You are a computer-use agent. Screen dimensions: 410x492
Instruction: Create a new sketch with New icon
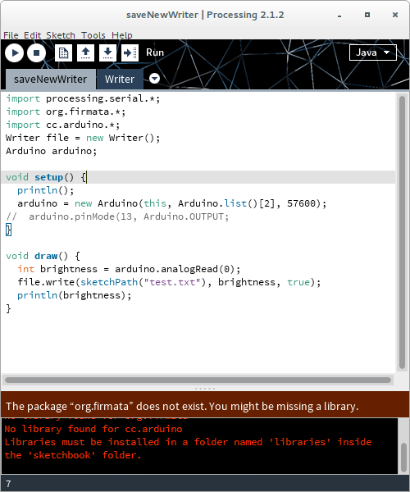point(64,52)
